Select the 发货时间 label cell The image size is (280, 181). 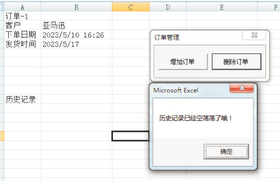coord(23,44)
